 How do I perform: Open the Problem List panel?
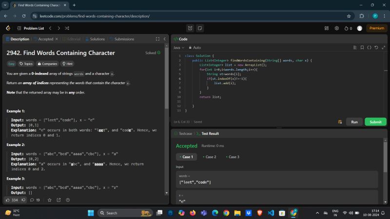pyautogui.click(x=31, y=28)
